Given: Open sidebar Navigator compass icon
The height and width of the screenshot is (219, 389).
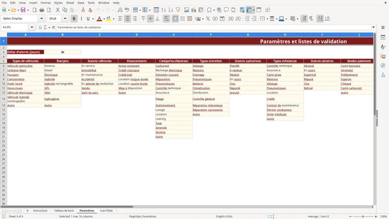Looking at the screenshot, I should tap(383, 66).
